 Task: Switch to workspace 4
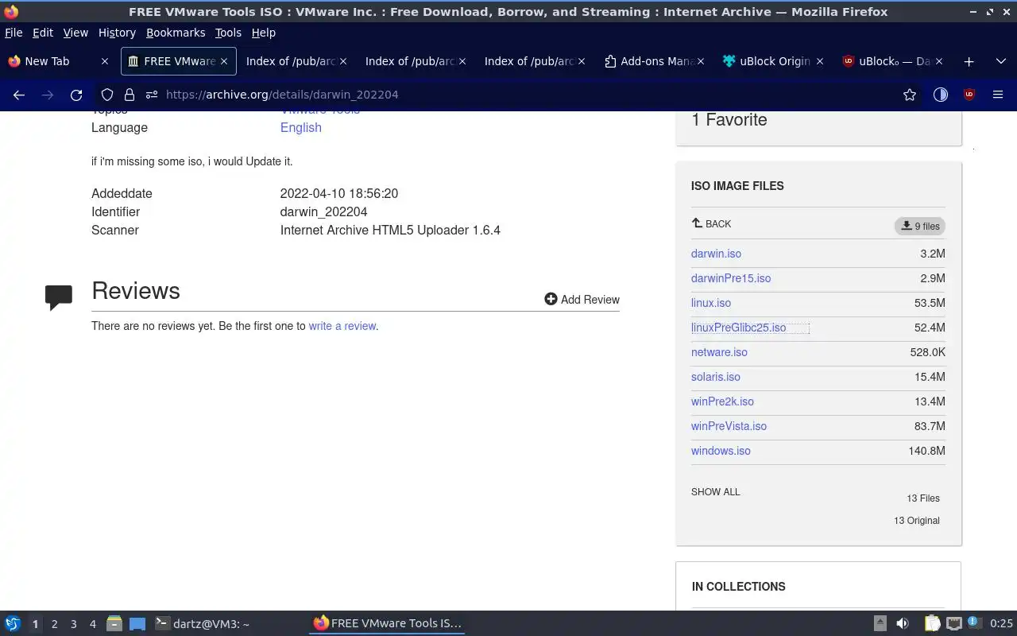(x=93, y=624)
